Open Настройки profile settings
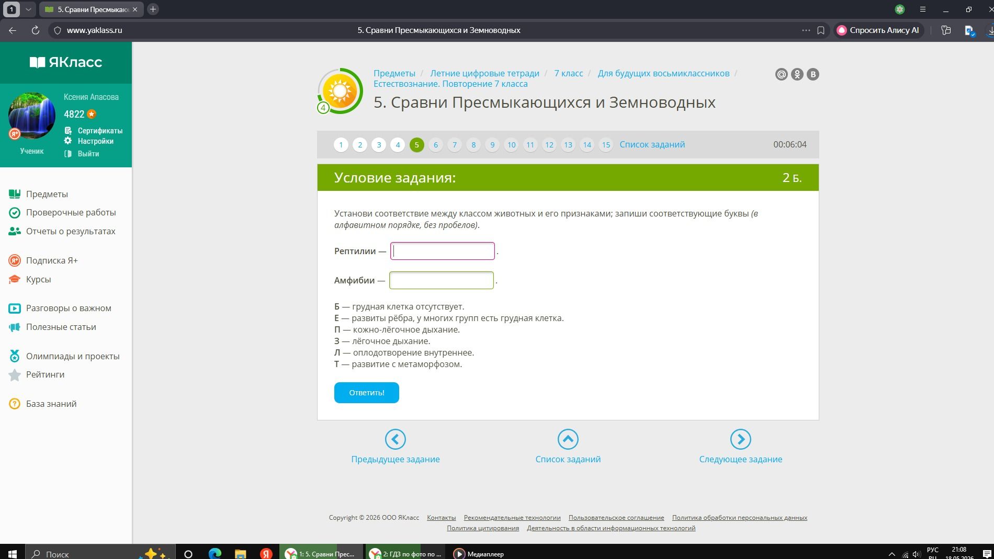The height and width of the screenshot is (559, 994). pyautogui.click(x=95, y=141)
